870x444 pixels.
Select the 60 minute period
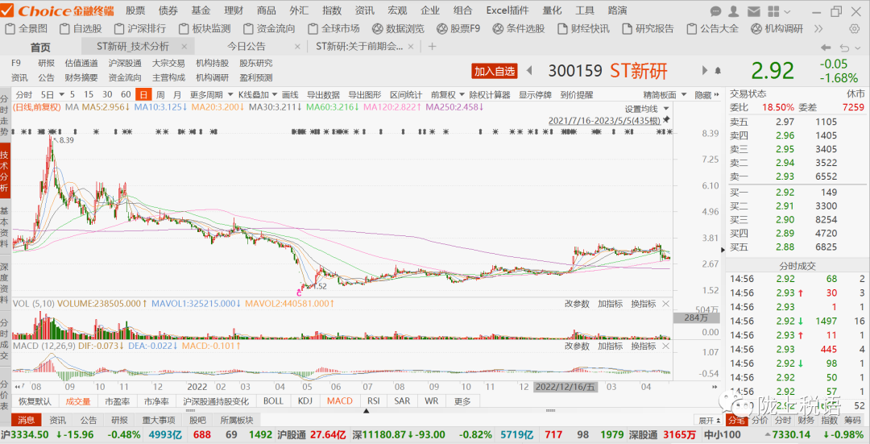tap(126, 95)
